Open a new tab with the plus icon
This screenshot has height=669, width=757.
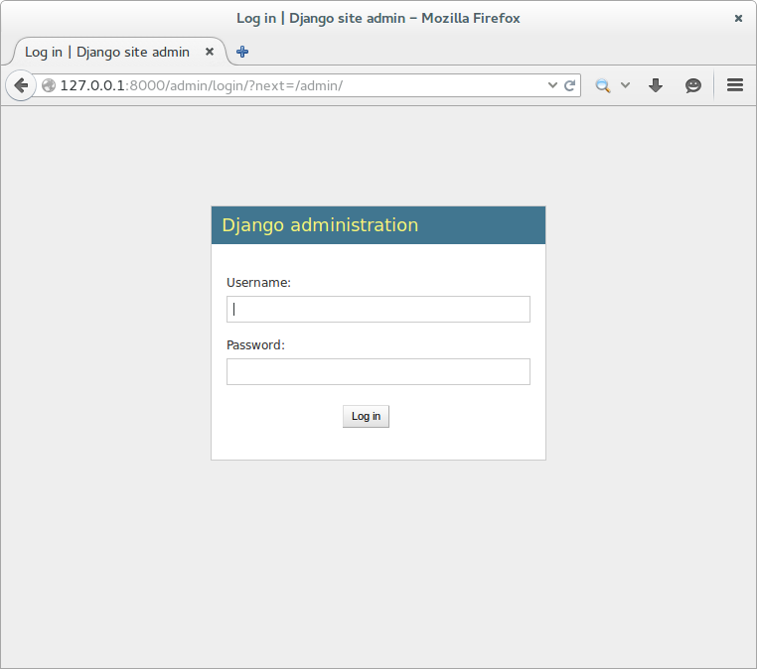pyautogui.click(x=242, y=52)
